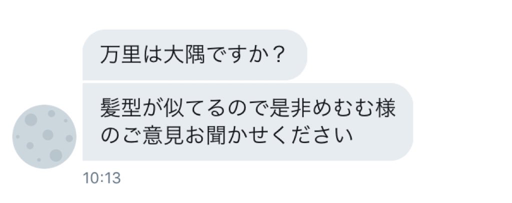Click 'ください' at the message end
Viewport: 512px width, 203px height.
[x=311, y=135]
